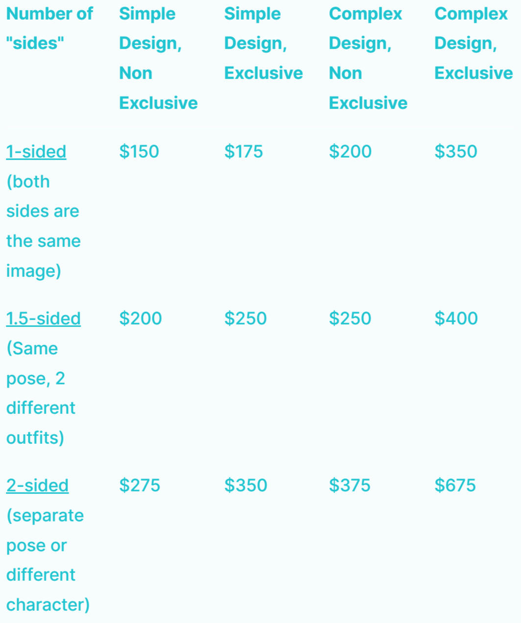Select the $675 price cell

[455, 486]
